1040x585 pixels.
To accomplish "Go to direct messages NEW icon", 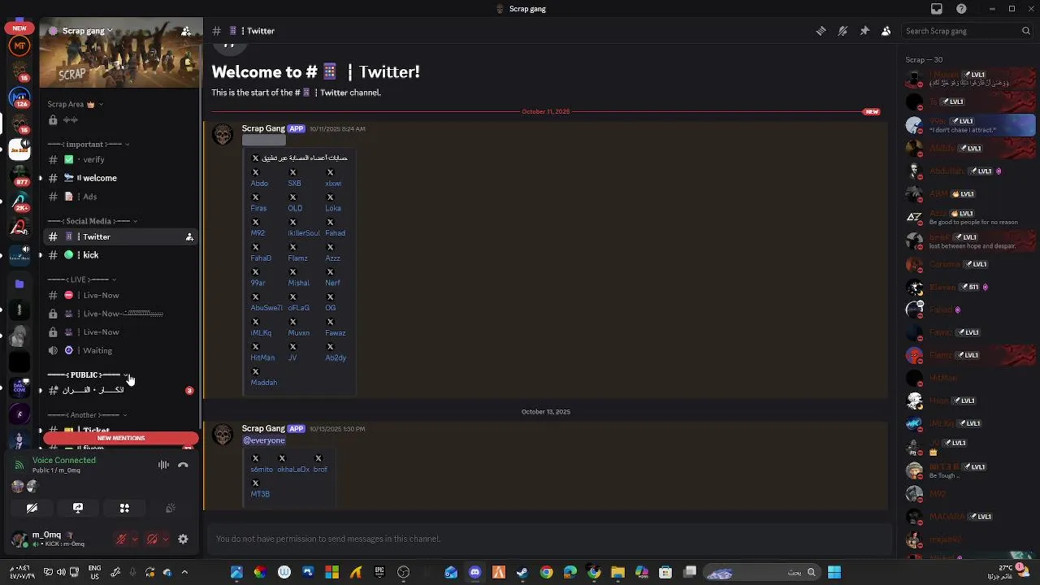I will pyautogui.click(x=19, y=28).
